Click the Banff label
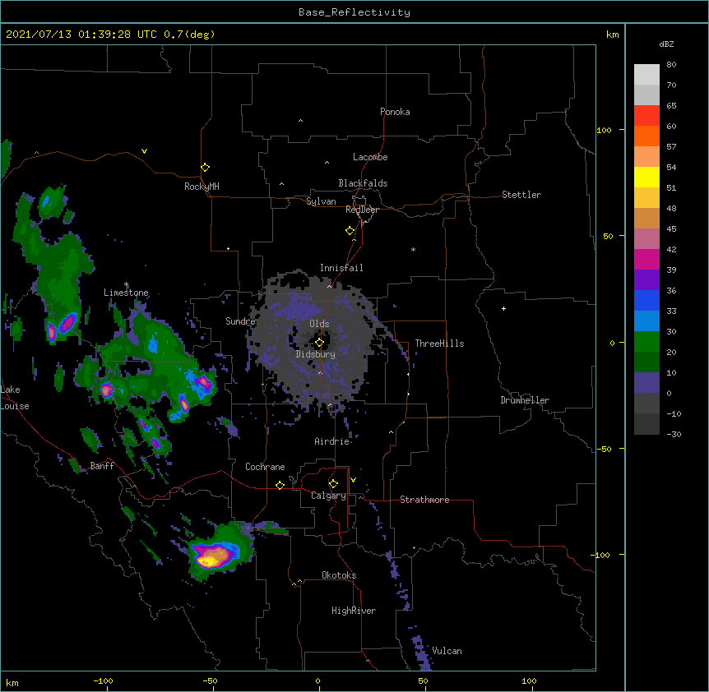 coord(102,466)
